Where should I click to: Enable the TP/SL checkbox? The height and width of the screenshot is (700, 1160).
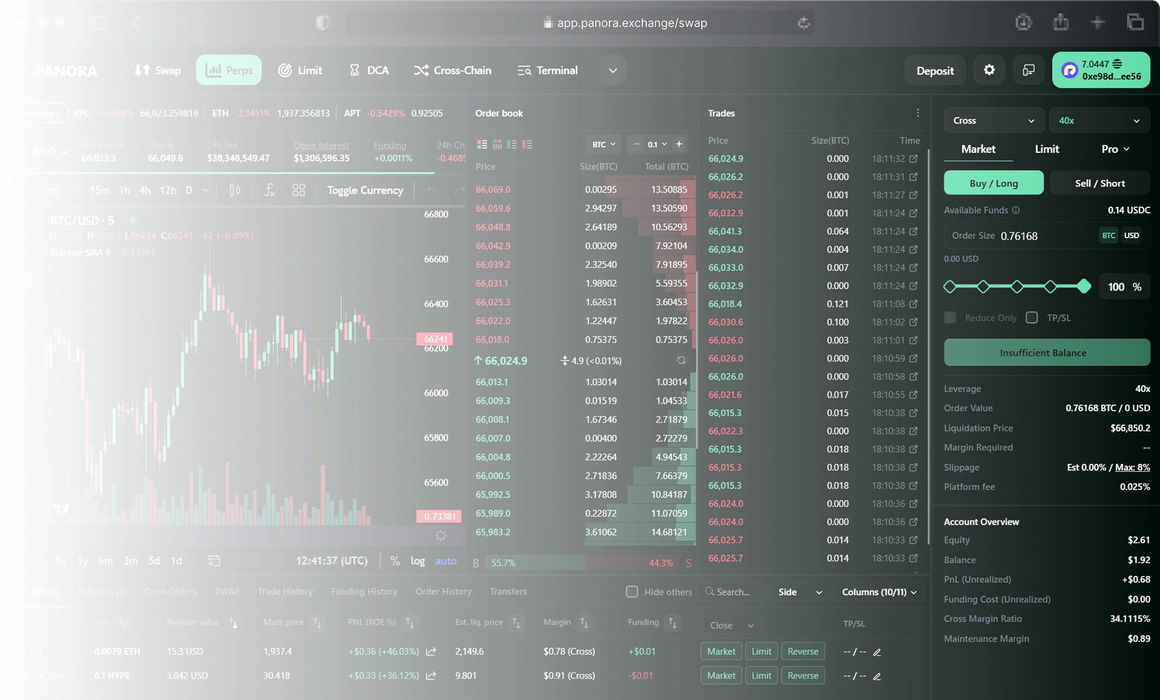[1032, 318]
